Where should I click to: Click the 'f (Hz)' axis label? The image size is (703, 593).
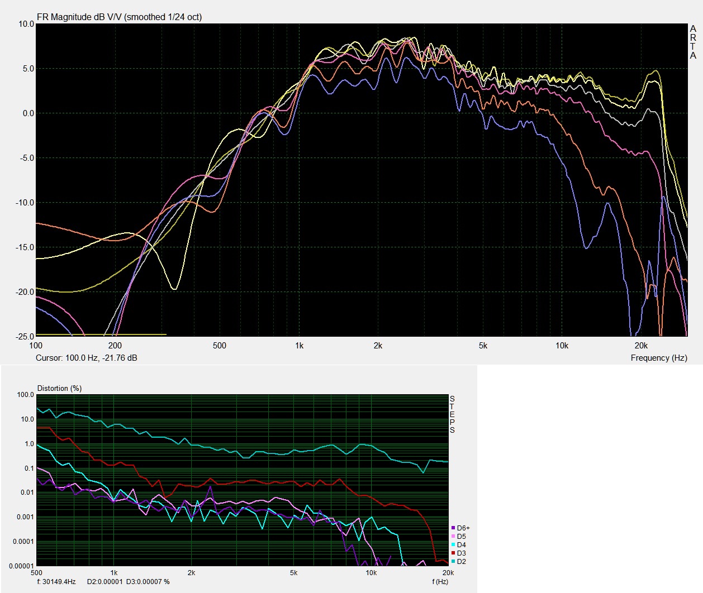[x=440, y=581]
